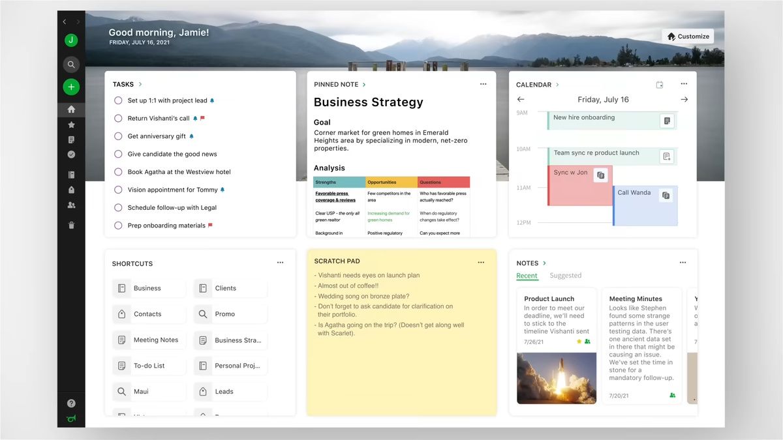Open linked note icon on New hire onboarding
The image size is (783, 440).
(x=666, y=121)
